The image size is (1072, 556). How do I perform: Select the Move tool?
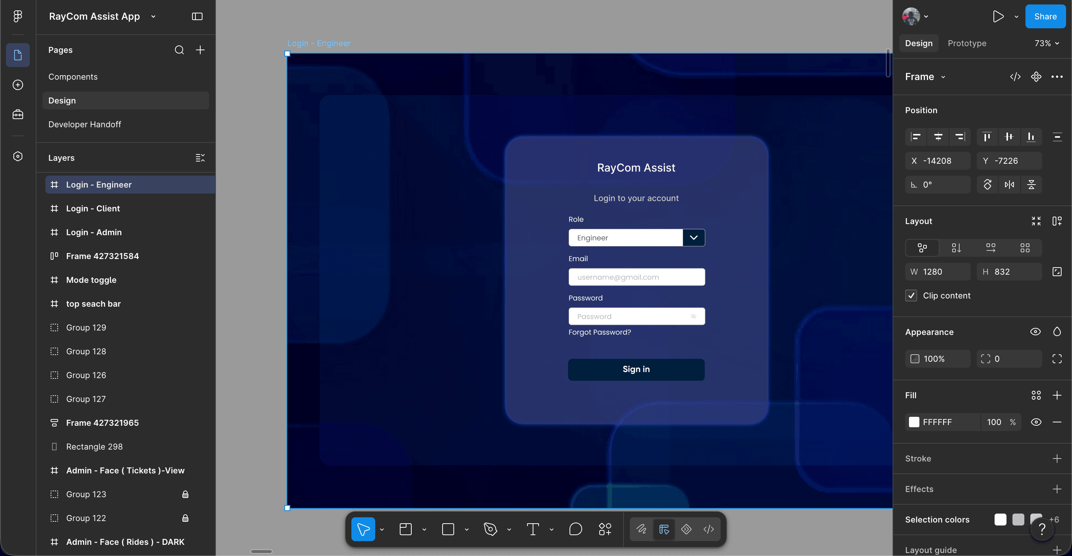(x=363, y=529)
